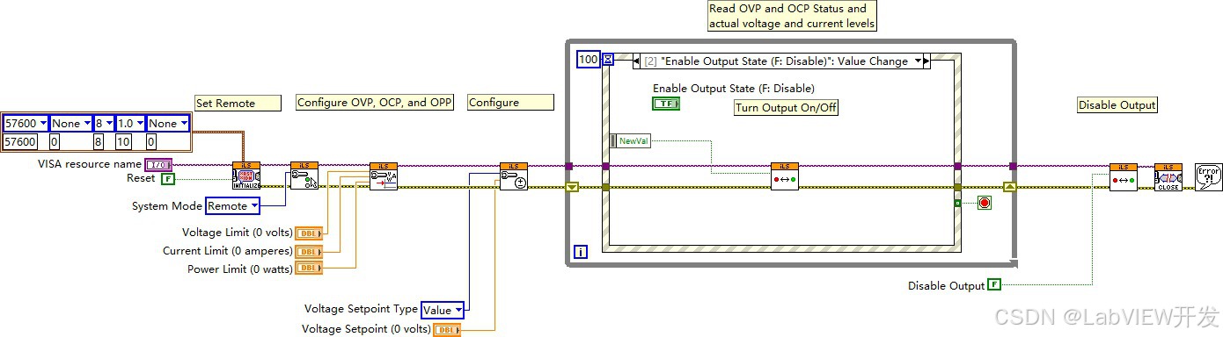Click the Simple Error Handler VI icon
Image resolution: width=1223 pixels, height=337 pixels.
[1209, 176]
